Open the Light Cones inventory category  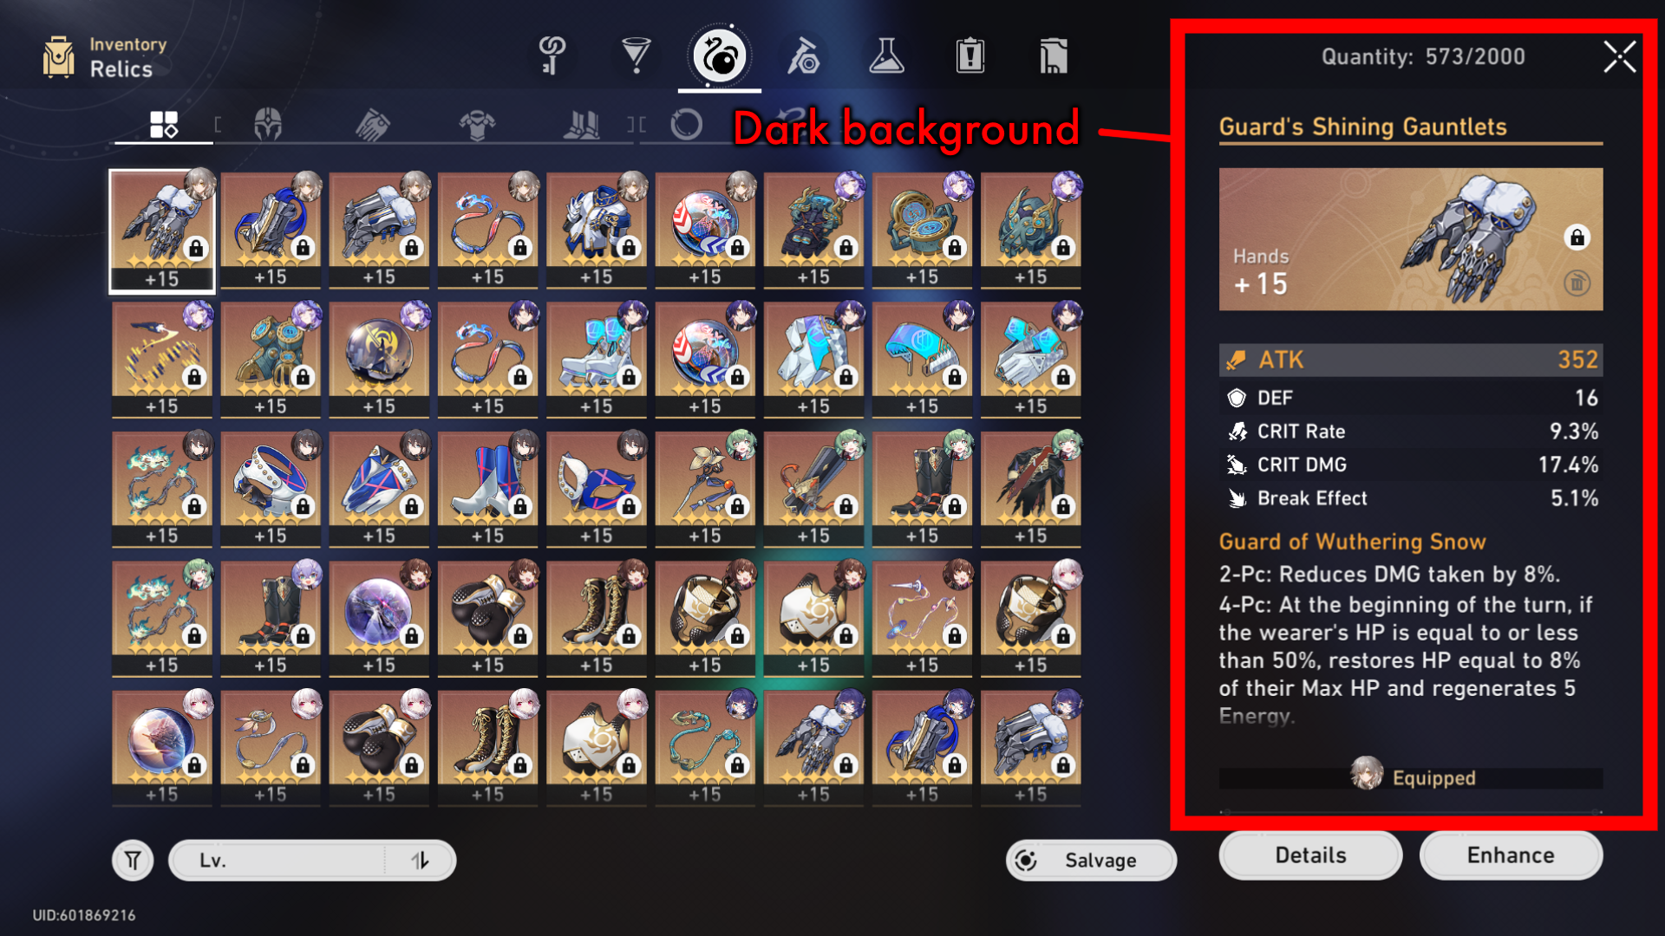click(636, 56)
